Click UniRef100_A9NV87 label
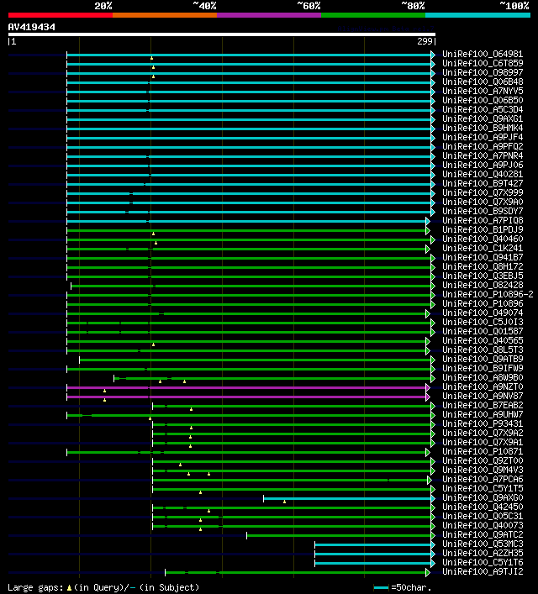The height and width of the screenshot is (594, 538). tap(483, 397)
